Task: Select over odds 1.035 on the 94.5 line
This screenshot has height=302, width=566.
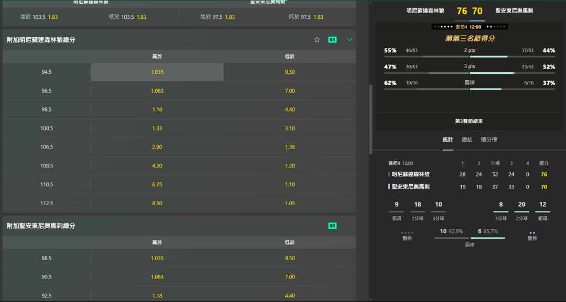Action: pyautogui.click(x=157, y=72)
